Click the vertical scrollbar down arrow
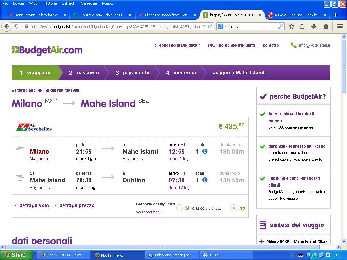Screen dimensions: 347x260 (x=344, y=241)
